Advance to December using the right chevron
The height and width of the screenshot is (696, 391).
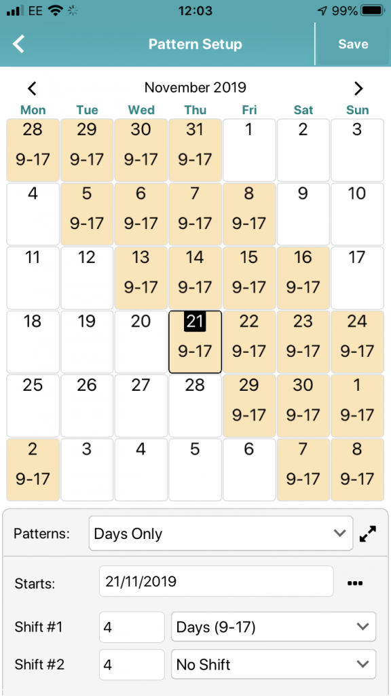point(358,88)
